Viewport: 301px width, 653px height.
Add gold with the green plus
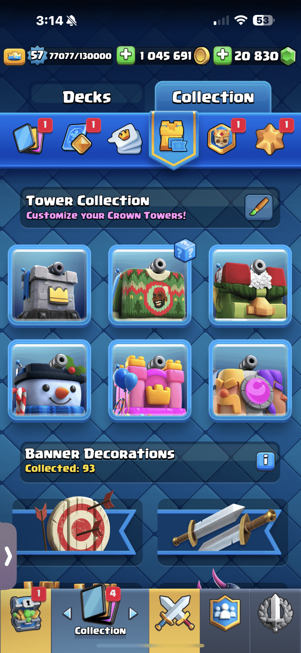tap(126, 55)
